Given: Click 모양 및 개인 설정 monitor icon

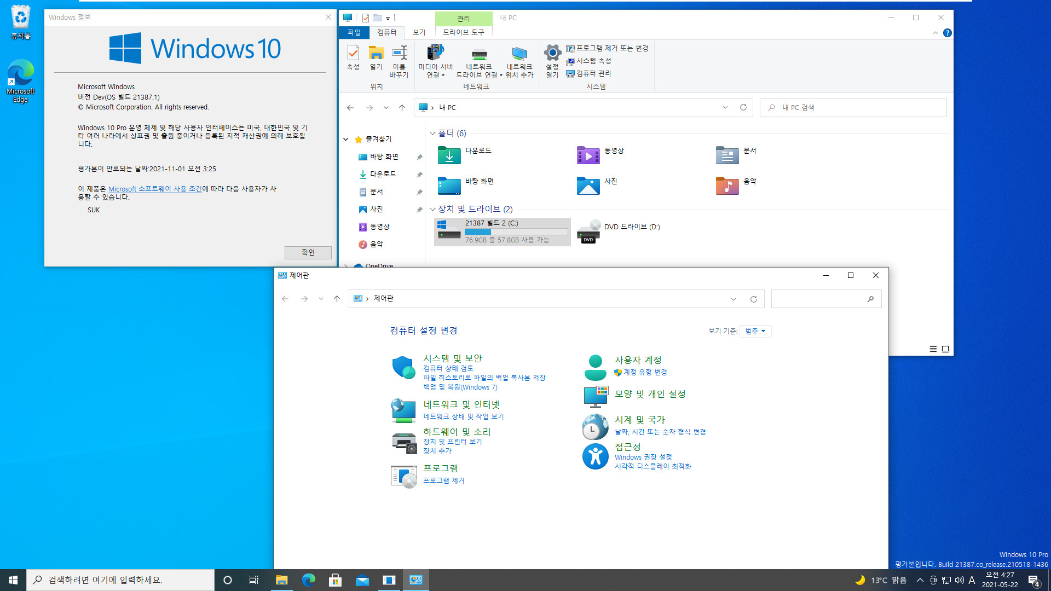Looking at the screenshot, I should click(x=596, y=396).
